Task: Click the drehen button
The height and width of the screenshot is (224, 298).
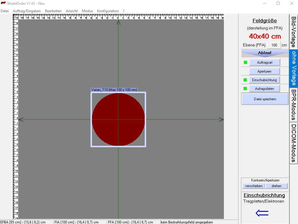Action: coord(276,186)
